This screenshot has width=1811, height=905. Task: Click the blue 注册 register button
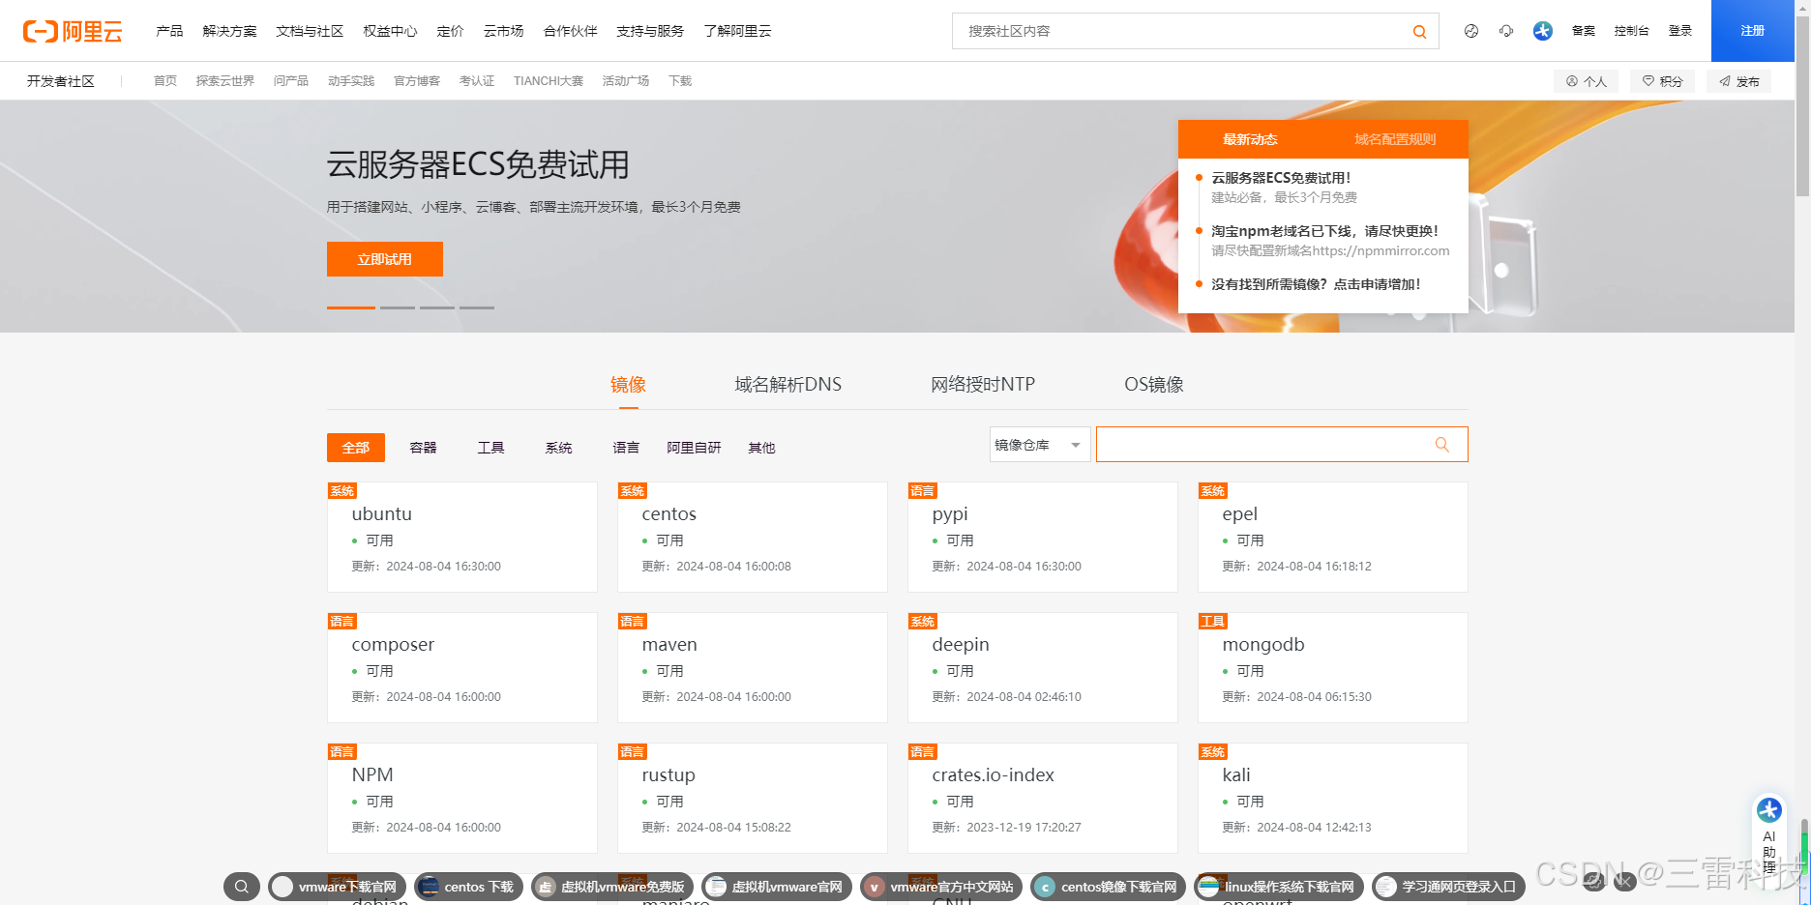pos(1753,31)
